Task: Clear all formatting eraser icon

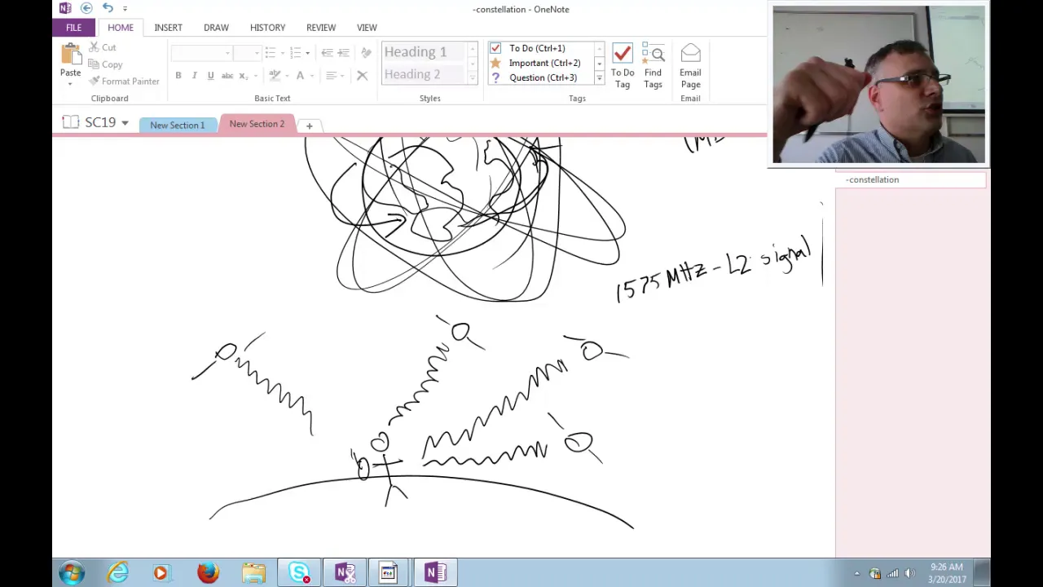Action: [x=366, y=53]
